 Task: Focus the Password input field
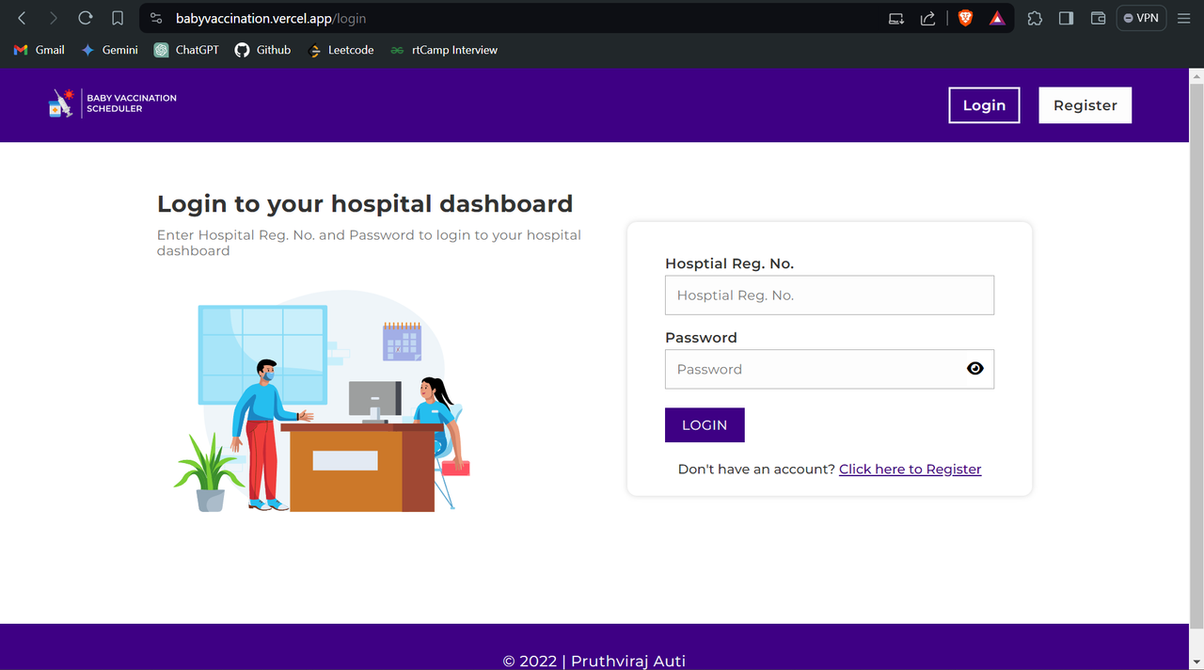pyautogui.click(x=829, y=369)
